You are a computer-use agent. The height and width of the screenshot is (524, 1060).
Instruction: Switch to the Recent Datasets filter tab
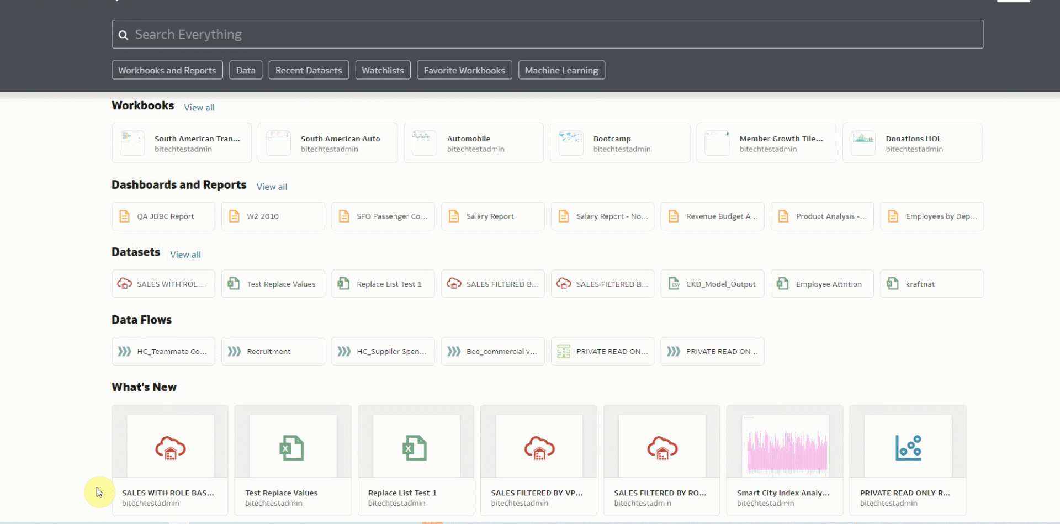coord(308,70)
